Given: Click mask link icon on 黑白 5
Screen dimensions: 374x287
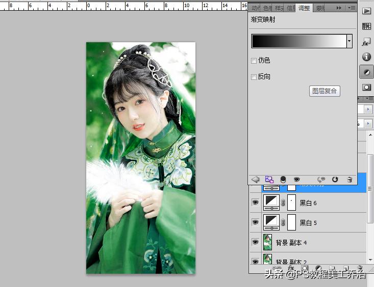Looking at the screenshot, I should [x=283, y=222].
